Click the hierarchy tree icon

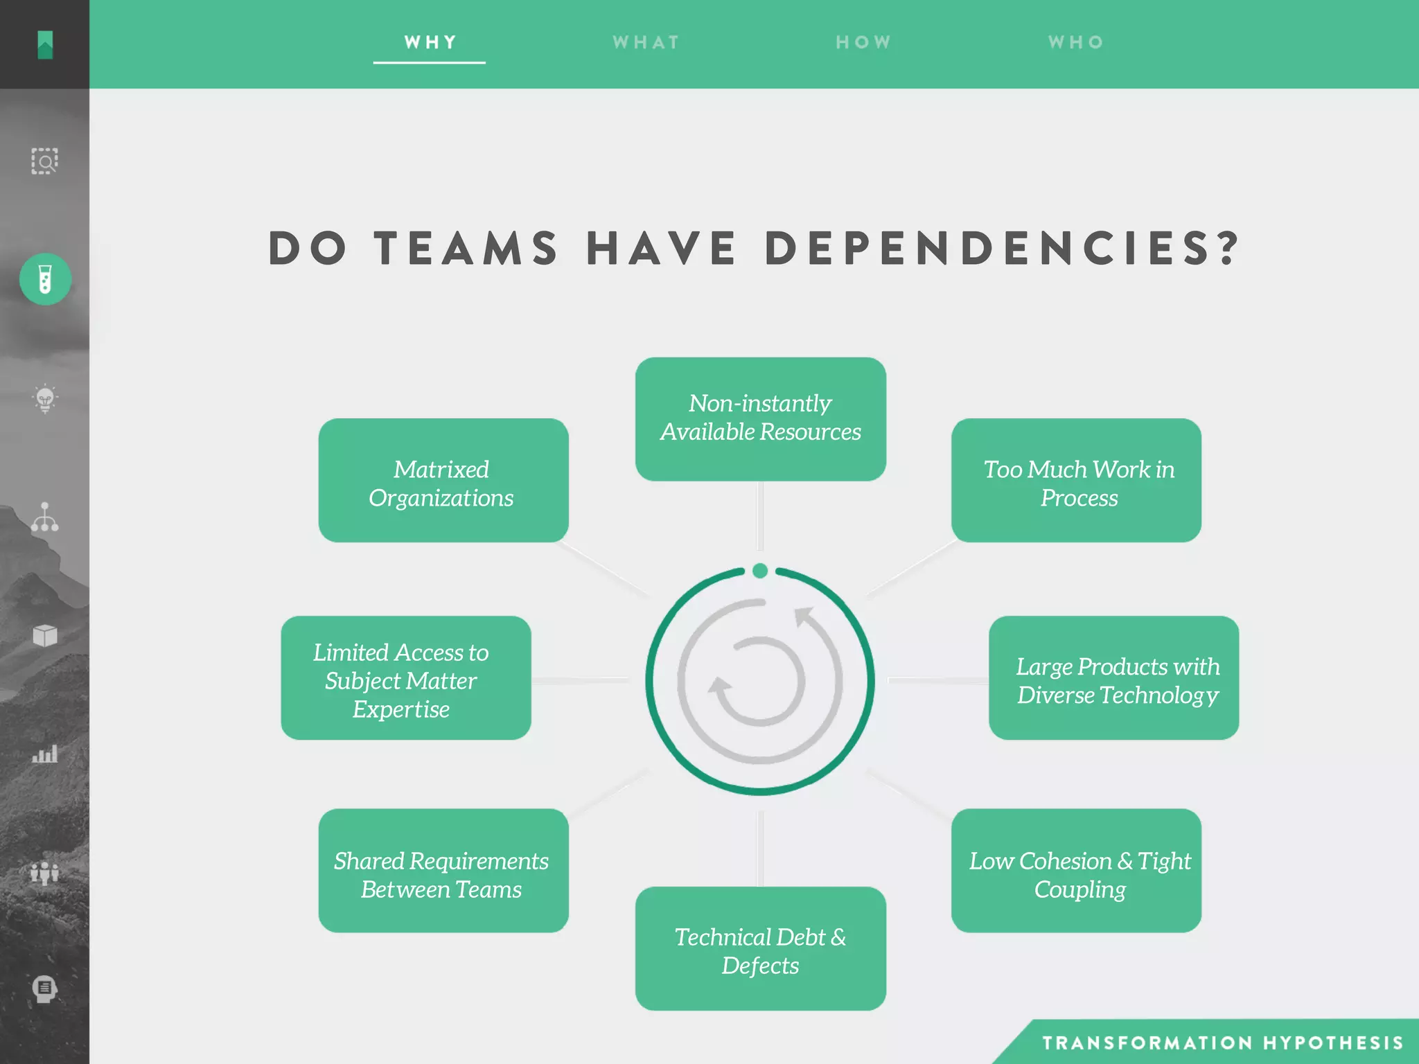pos(44,517)
